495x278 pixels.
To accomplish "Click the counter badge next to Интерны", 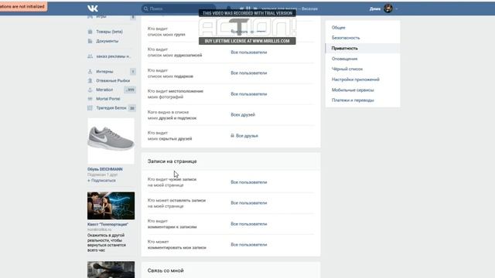I will pos(133,72).
